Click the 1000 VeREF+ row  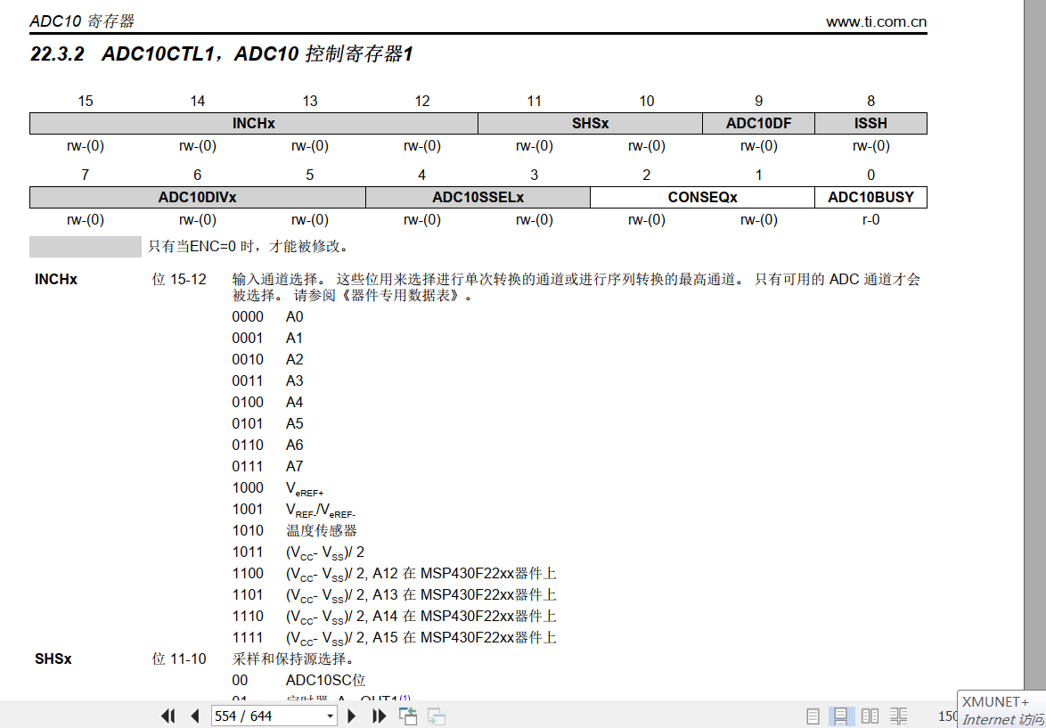(x=278, y=488)
